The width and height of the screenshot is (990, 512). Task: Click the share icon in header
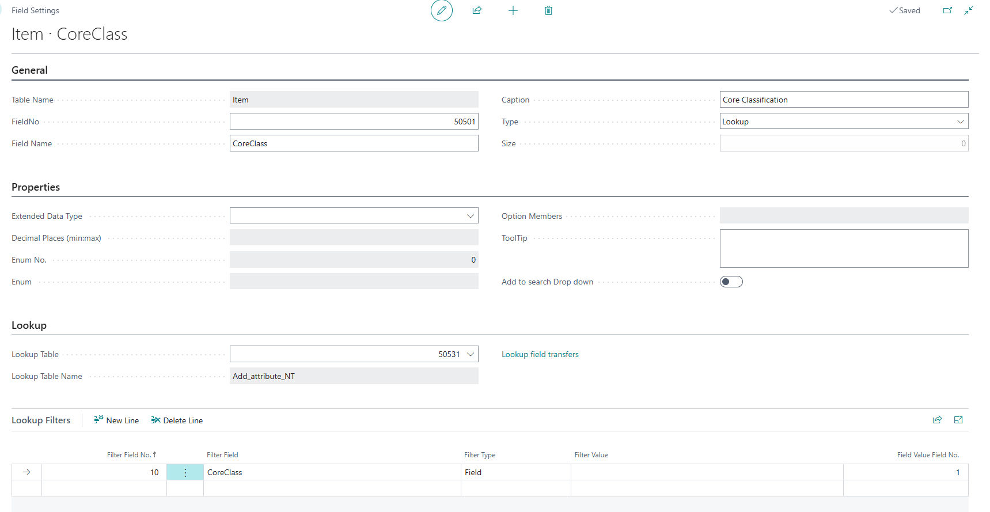click(477, 10)
